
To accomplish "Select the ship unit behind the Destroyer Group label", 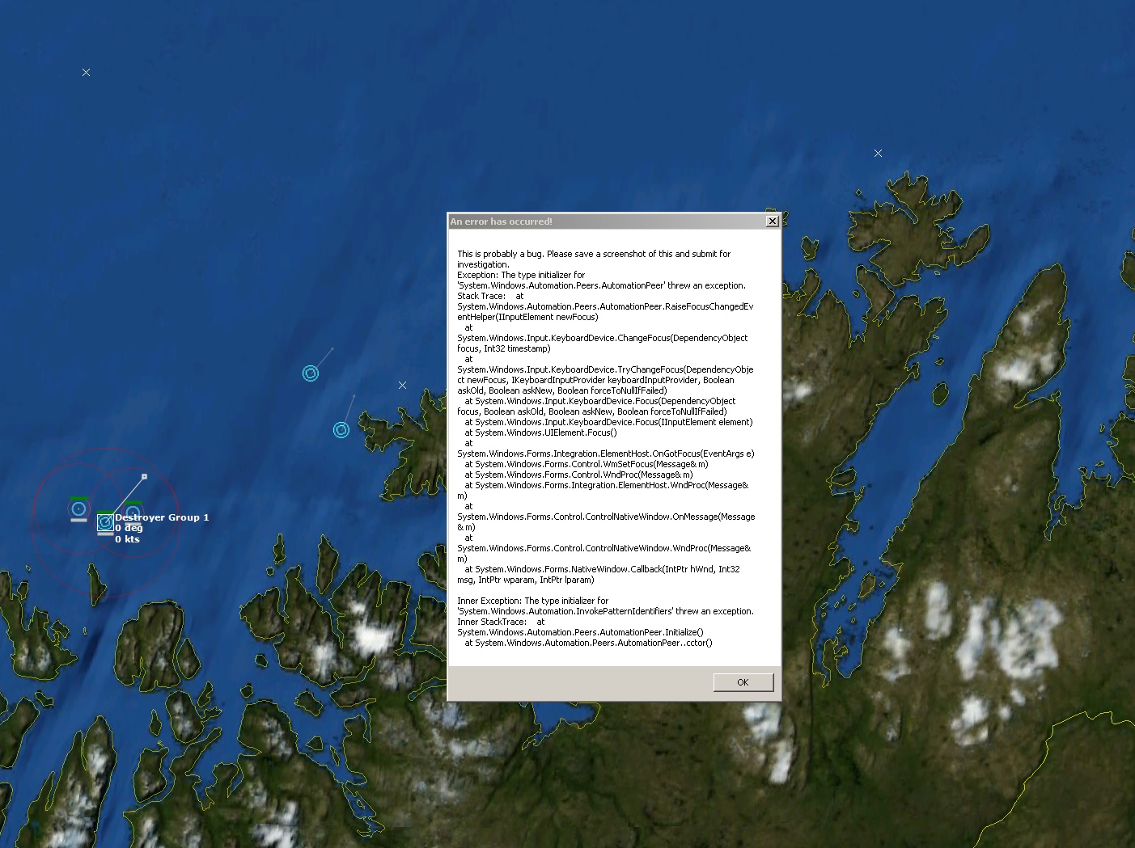I will tap(133, 513).
